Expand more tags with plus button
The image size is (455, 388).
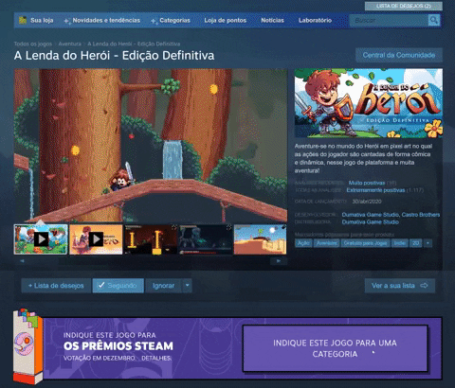[x=428, y=243]
